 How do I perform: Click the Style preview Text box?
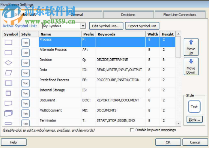[194, 107]
